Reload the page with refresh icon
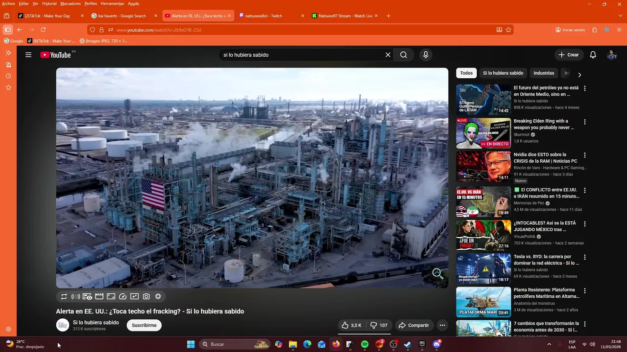Image resolution: width=627 pixels, height=352 pixels. [43, 30]
